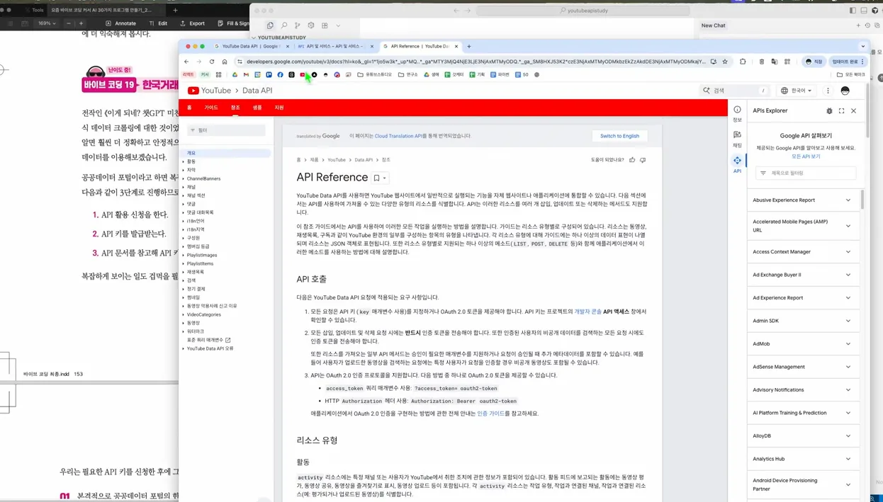Bookmark this page with star icon
The height and width of the screenshot is (502, 883).
click(725, 62)
